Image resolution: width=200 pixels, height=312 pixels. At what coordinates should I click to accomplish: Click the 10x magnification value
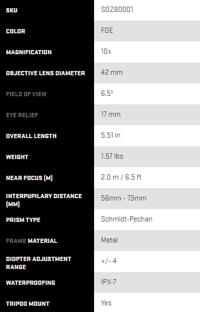pos(106,51)
